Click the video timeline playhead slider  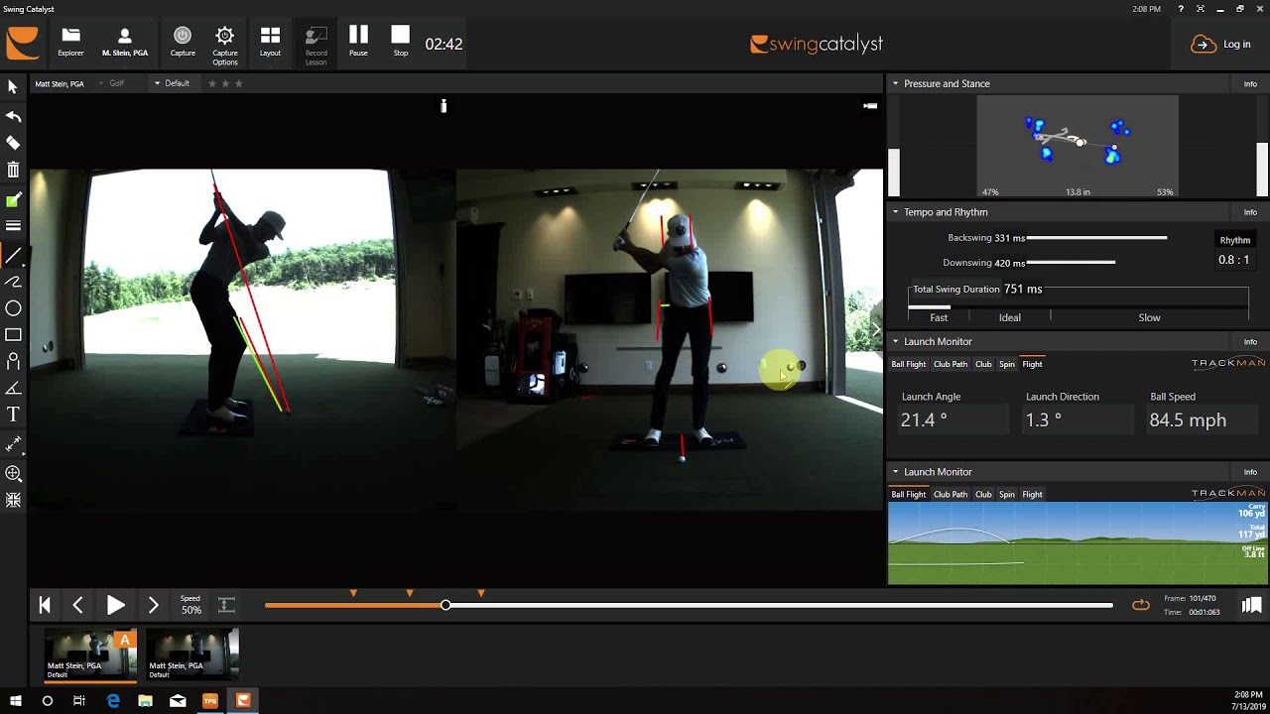(445, 605)
